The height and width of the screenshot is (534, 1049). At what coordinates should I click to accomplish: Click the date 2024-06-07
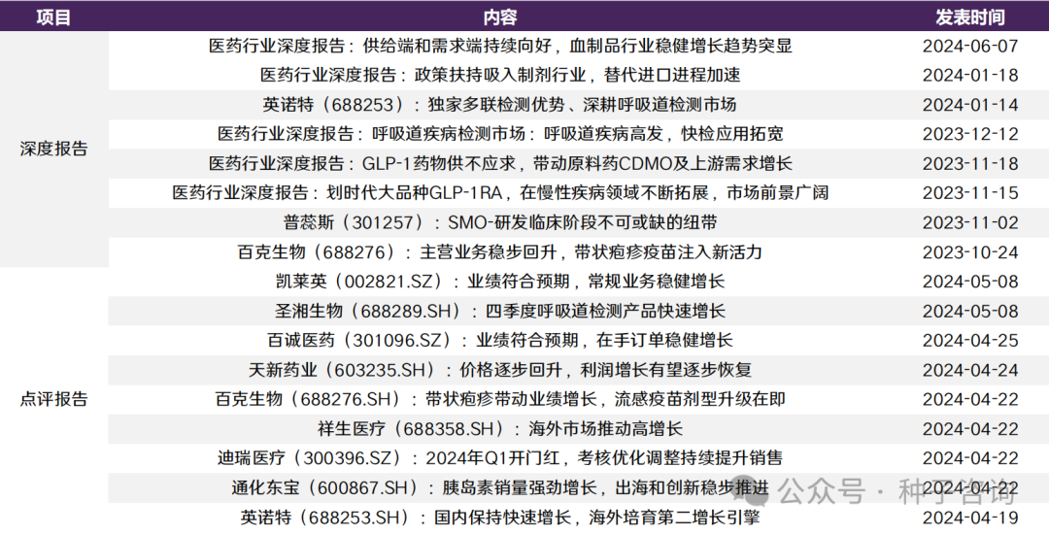tap(970, 46)
